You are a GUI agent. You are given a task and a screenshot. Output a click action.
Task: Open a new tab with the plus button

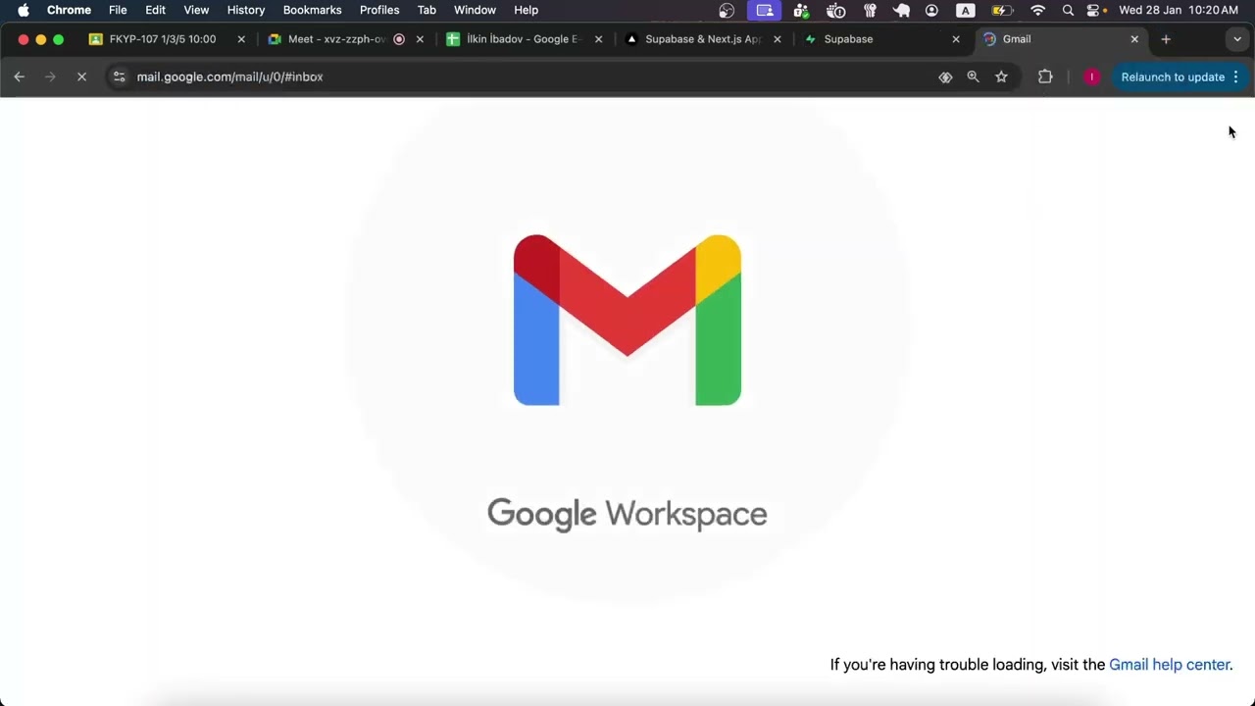point(1166,39)
